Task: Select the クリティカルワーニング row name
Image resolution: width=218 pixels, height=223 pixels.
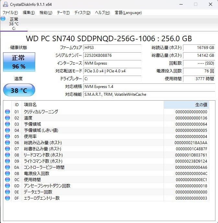Action: [x=41, y=112]
